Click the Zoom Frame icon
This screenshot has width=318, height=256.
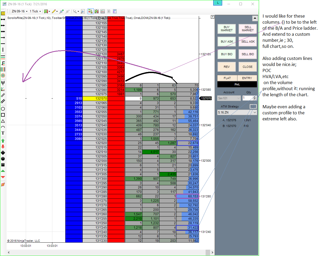pos(83,11)
